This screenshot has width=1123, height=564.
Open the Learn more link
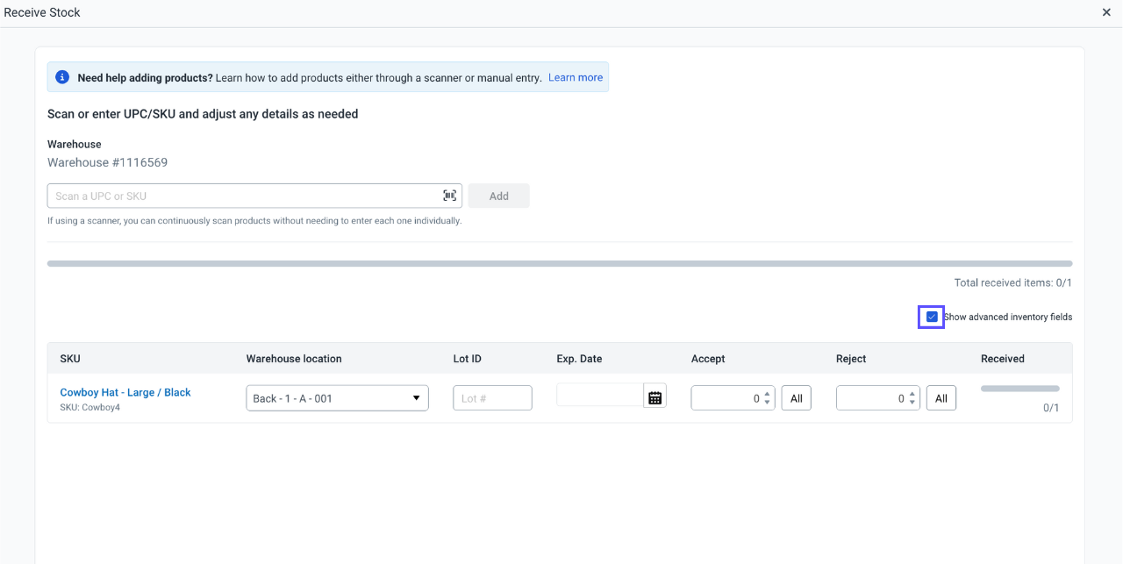pos(575,76)
